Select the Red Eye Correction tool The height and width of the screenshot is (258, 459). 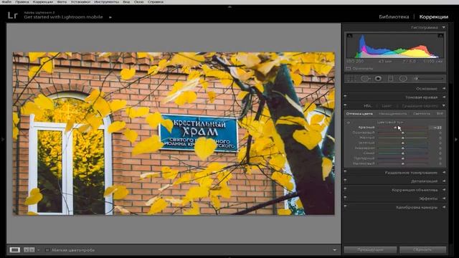pos(378,78)
